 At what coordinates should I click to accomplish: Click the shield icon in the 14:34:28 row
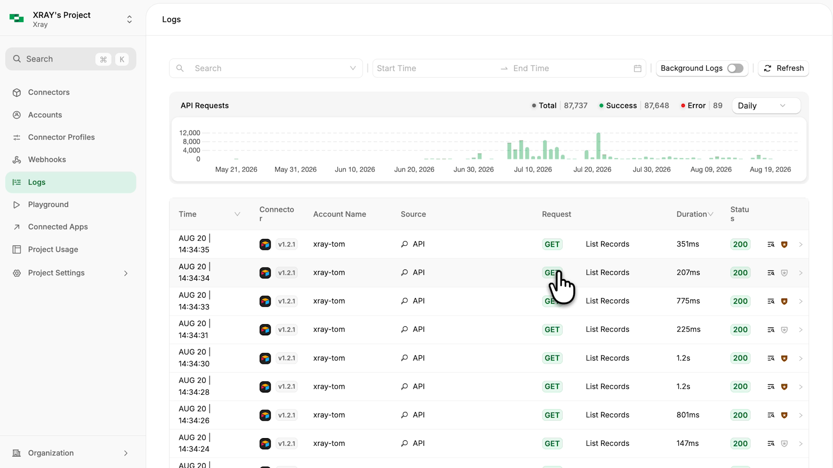click(x=784, y=387)
